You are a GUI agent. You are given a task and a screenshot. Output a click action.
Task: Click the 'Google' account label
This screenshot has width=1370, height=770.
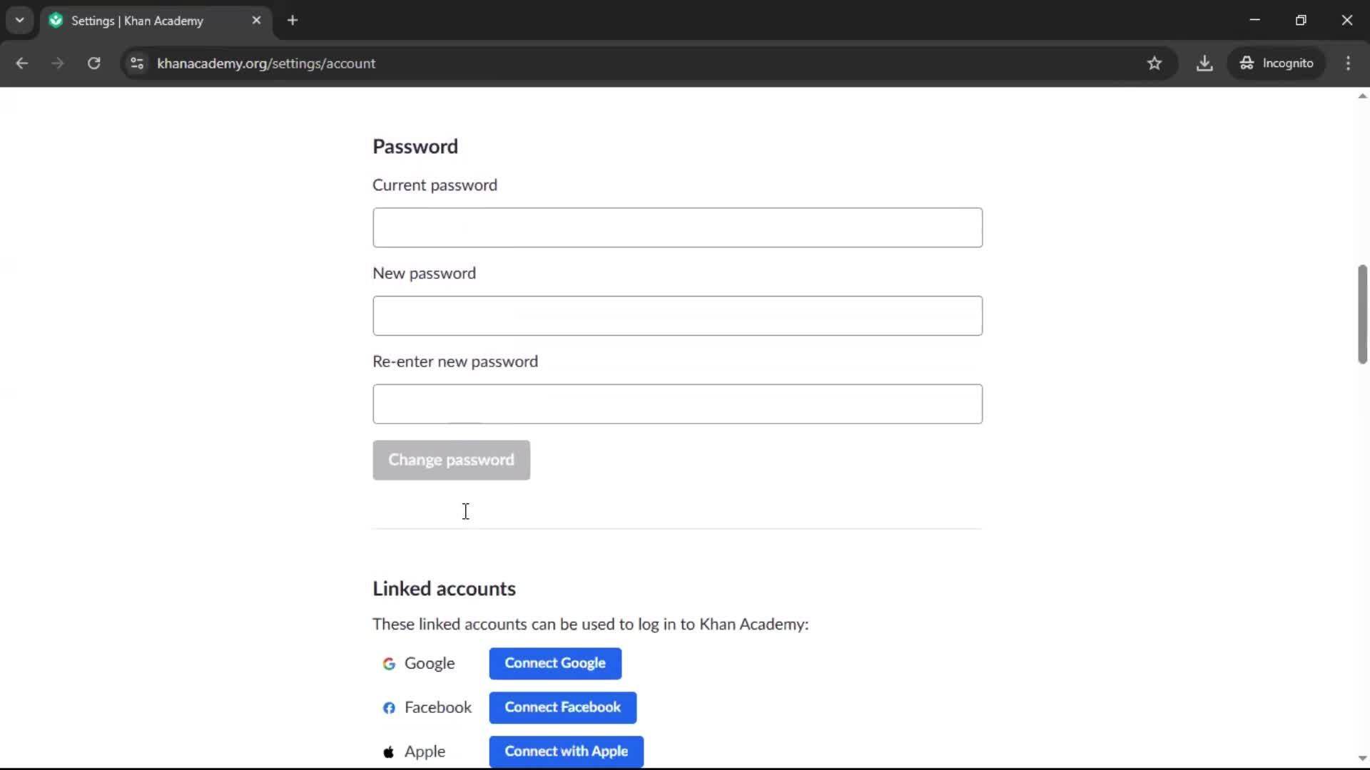pos(430,663)
